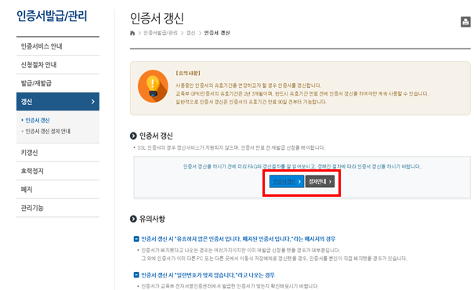
Task: Click the dark 절차안내 button
Action: pyautogui.click(x=320, y=181)
